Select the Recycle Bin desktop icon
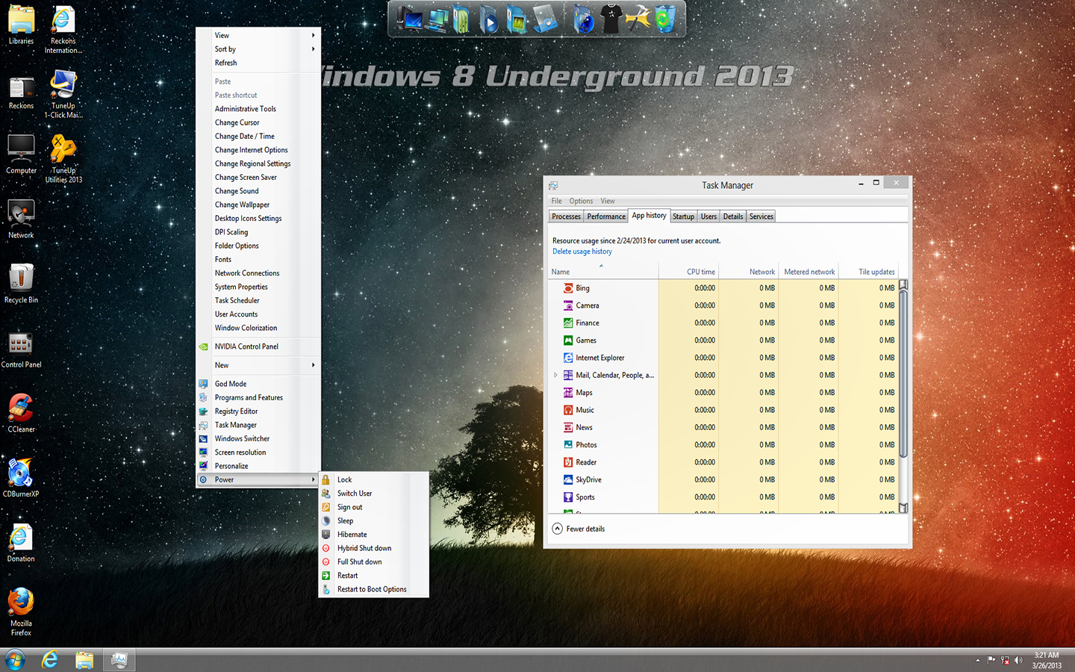This screenshot has width=1075, height=672. coord(21,284)
